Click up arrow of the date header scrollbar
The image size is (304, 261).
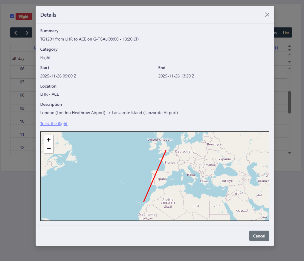289,46
